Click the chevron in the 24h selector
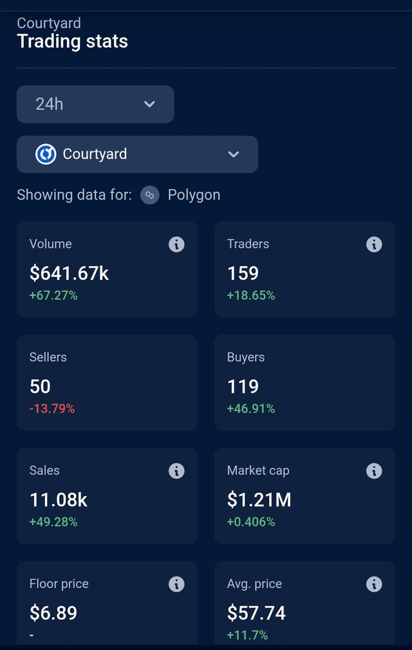The image size is (412, 650). [x=149, y=104]
